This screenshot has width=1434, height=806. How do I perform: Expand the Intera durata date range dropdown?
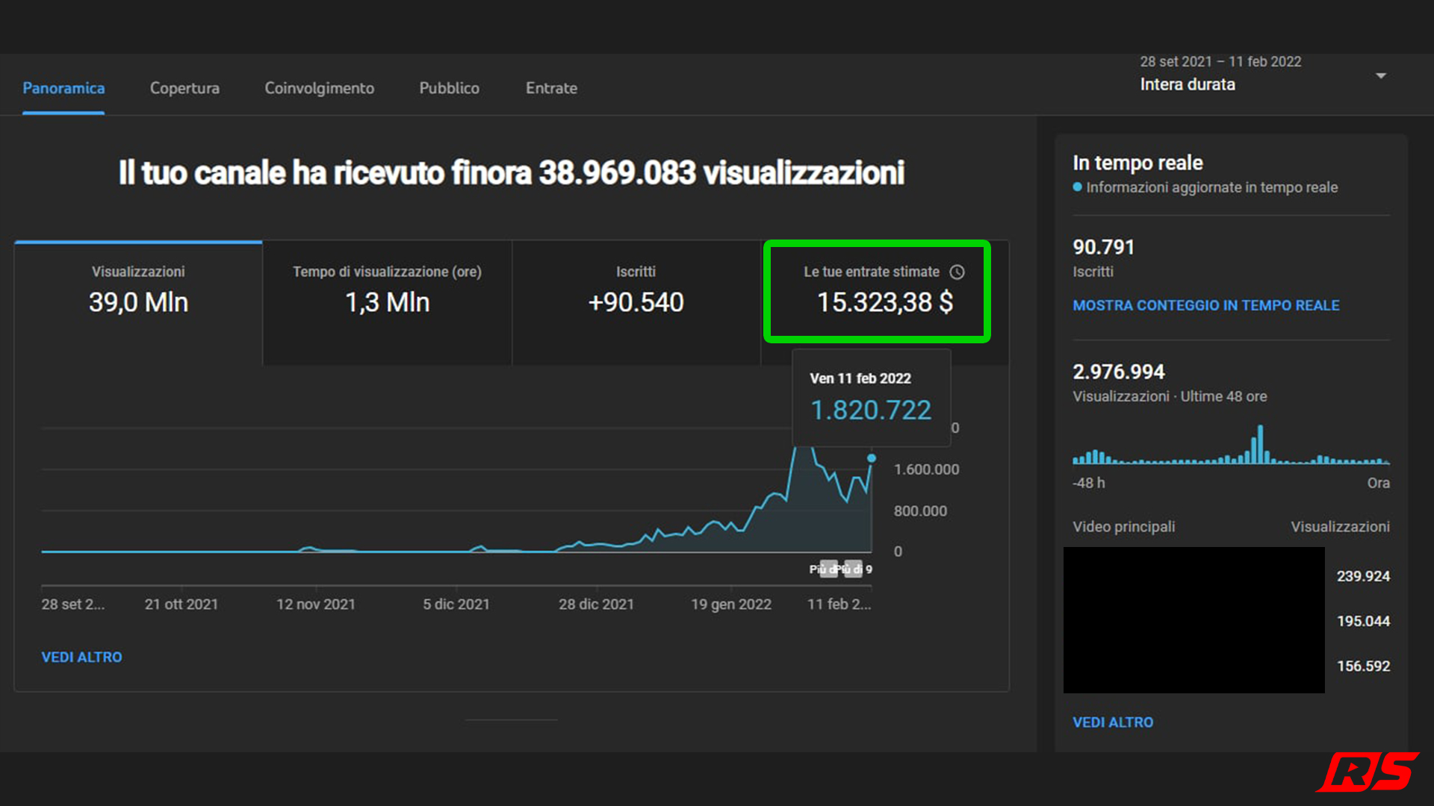point(1381,75)
